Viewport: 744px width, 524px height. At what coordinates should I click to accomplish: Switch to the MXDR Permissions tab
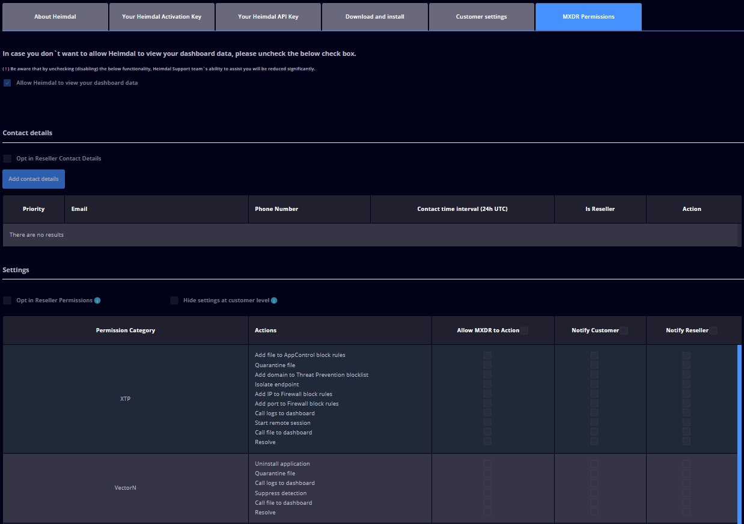(588, 16)
